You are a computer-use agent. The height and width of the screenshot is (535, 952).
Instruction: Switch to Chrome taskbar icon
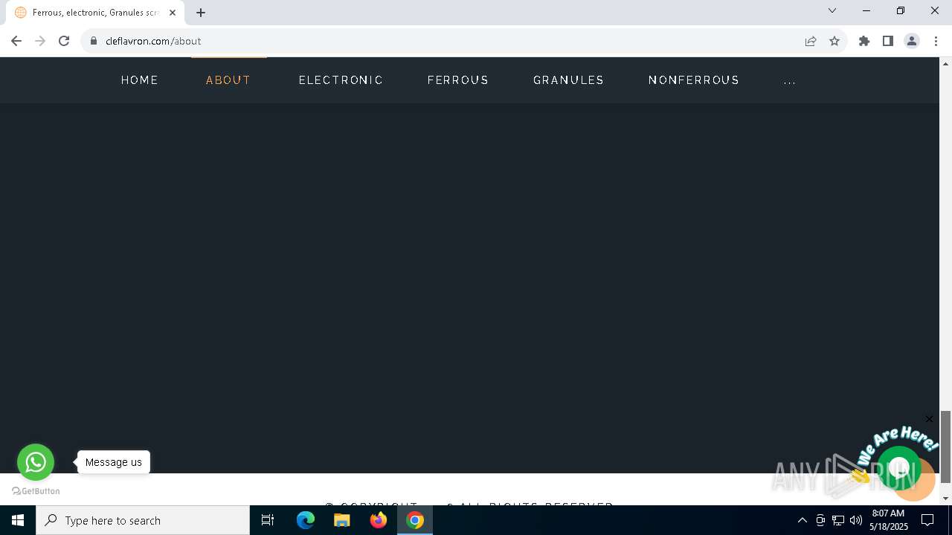pyautogui.click(x=415, y=520)
